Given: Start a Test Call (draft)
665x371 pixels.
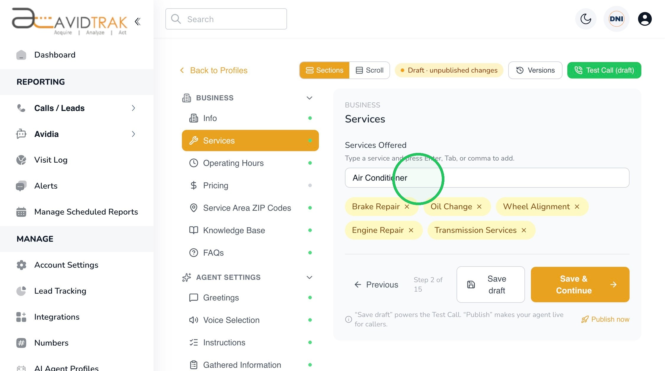Looking at the screenshot, I should (604, 70).
